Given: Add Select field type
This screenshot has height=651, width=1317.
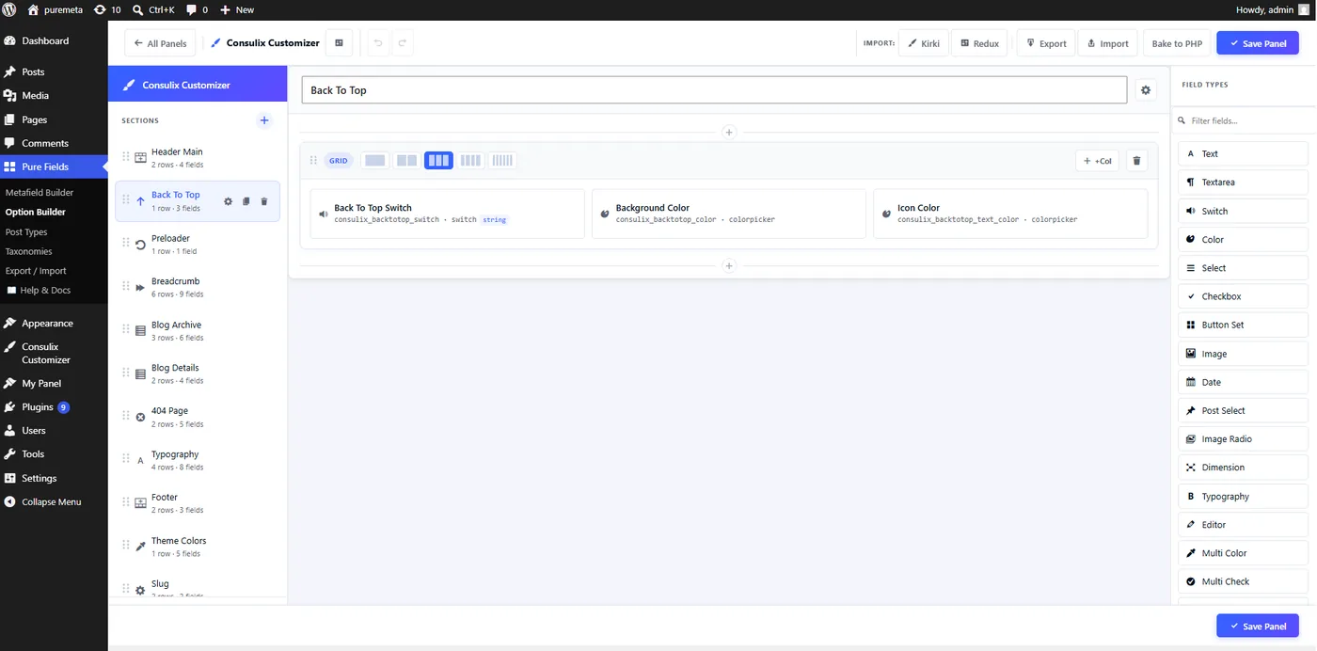Looking at the screenshot, I should pos(1243,268).
